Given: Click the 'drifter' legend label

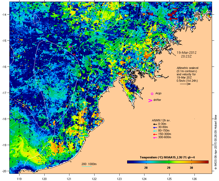Looking at the screenshot, I should (x=157, y=100).
